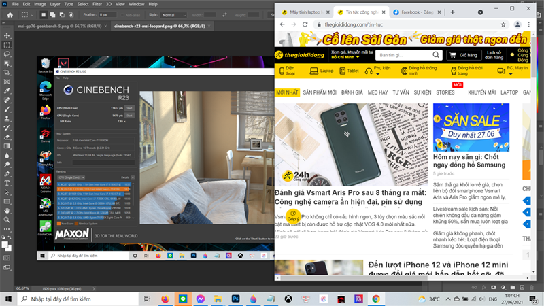Choose Intersect with selection mode
The image size is (544, 306).
click(x=71, y=15)
